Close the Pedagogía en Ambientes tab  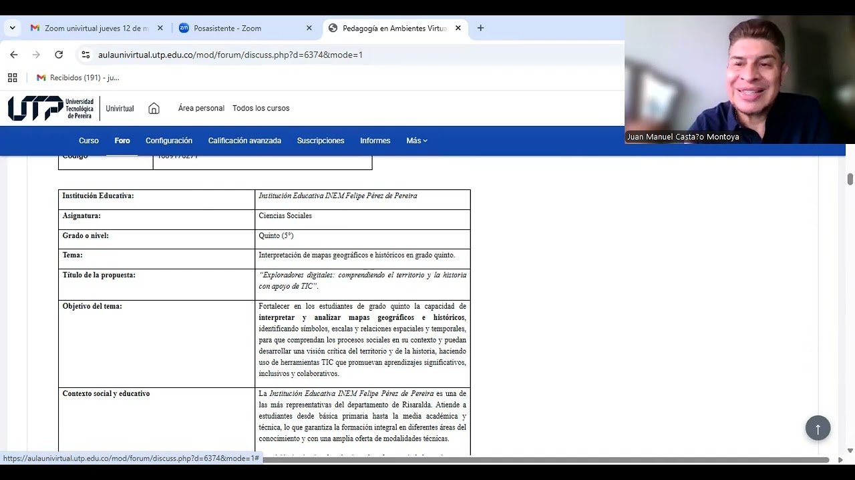tap(458, 28)
